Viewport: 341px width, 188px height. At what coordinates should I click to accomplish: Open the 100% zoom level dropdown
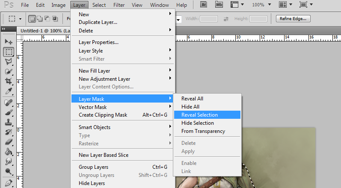pos(261,5)
